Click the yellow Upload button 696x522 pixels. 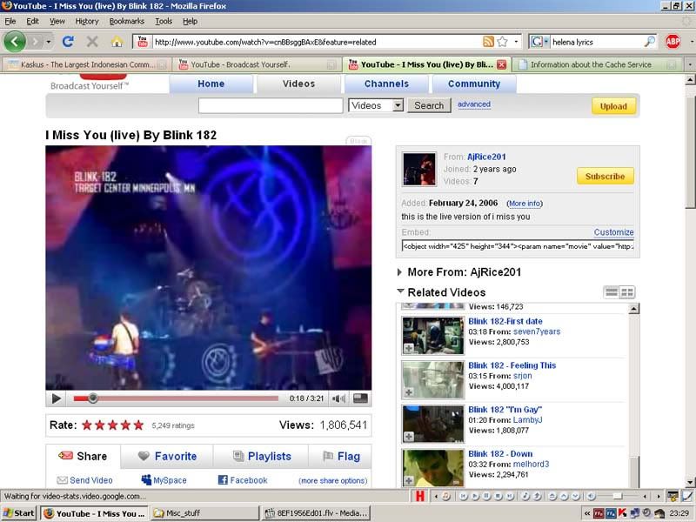613,106
